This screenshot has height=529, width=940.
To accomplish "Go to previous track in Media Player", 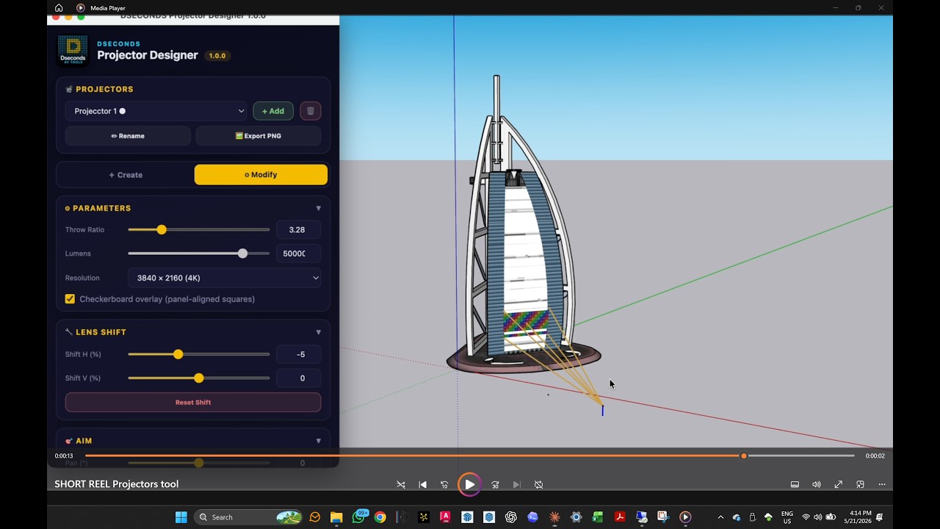I will (422, 485).
